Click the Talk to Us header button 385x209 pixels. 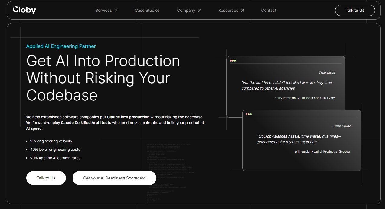click(355, 10)
